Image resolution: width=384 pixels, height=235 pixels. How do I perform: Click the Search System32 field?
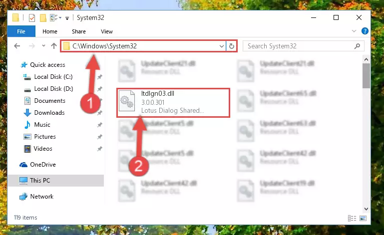303,46
